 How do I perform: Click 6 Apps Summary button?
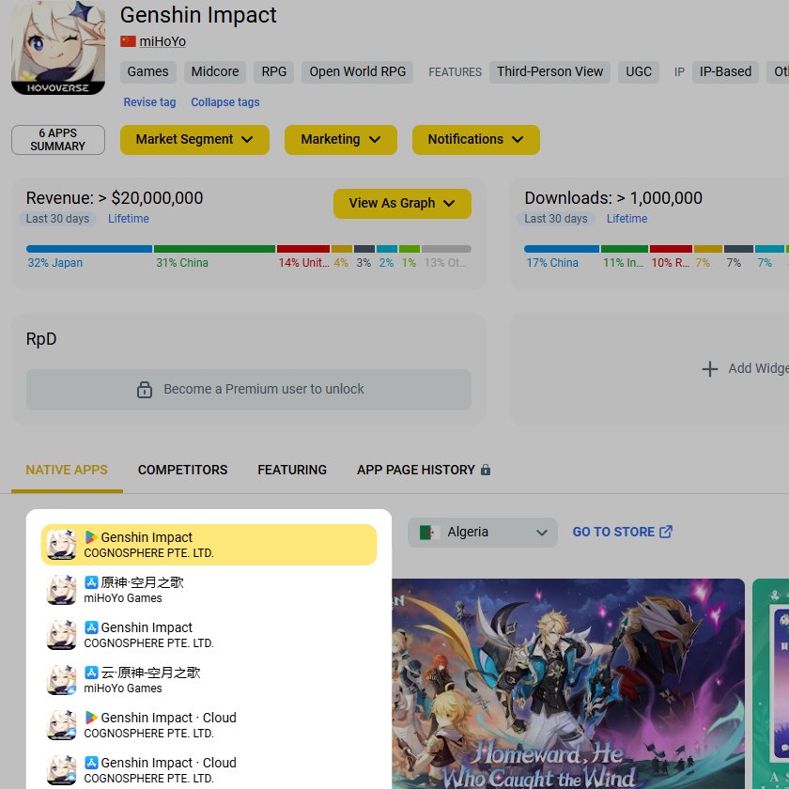pos(58,140)
